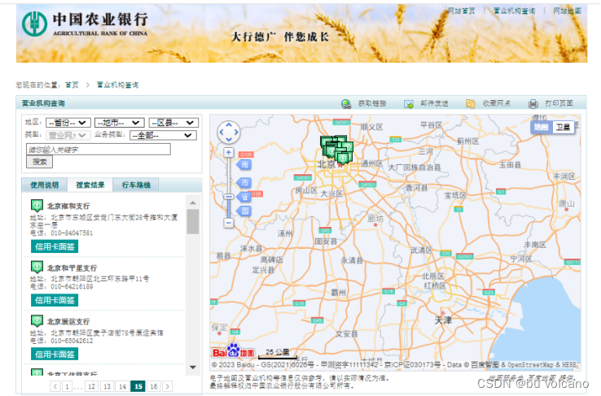Click the results list scroll down arrow
This screenshot has width=601, height=396.
pyautogui.click(x=193, y=368)
